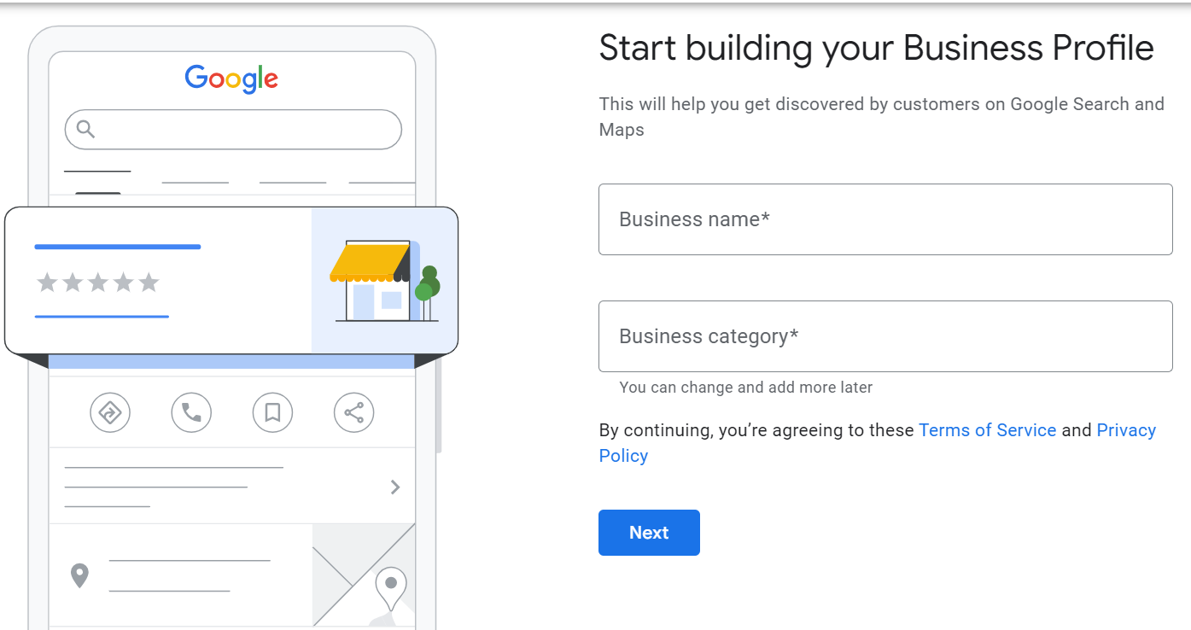
Task: Click the magnifier icon in mockup search bar
Action: 85,129
